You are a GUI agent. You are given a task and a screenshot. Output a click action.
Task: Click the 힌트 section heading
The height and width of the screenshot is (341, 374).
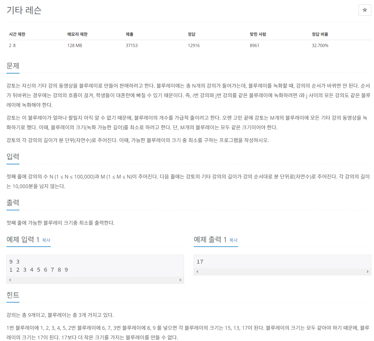click(x=13, y=295)
